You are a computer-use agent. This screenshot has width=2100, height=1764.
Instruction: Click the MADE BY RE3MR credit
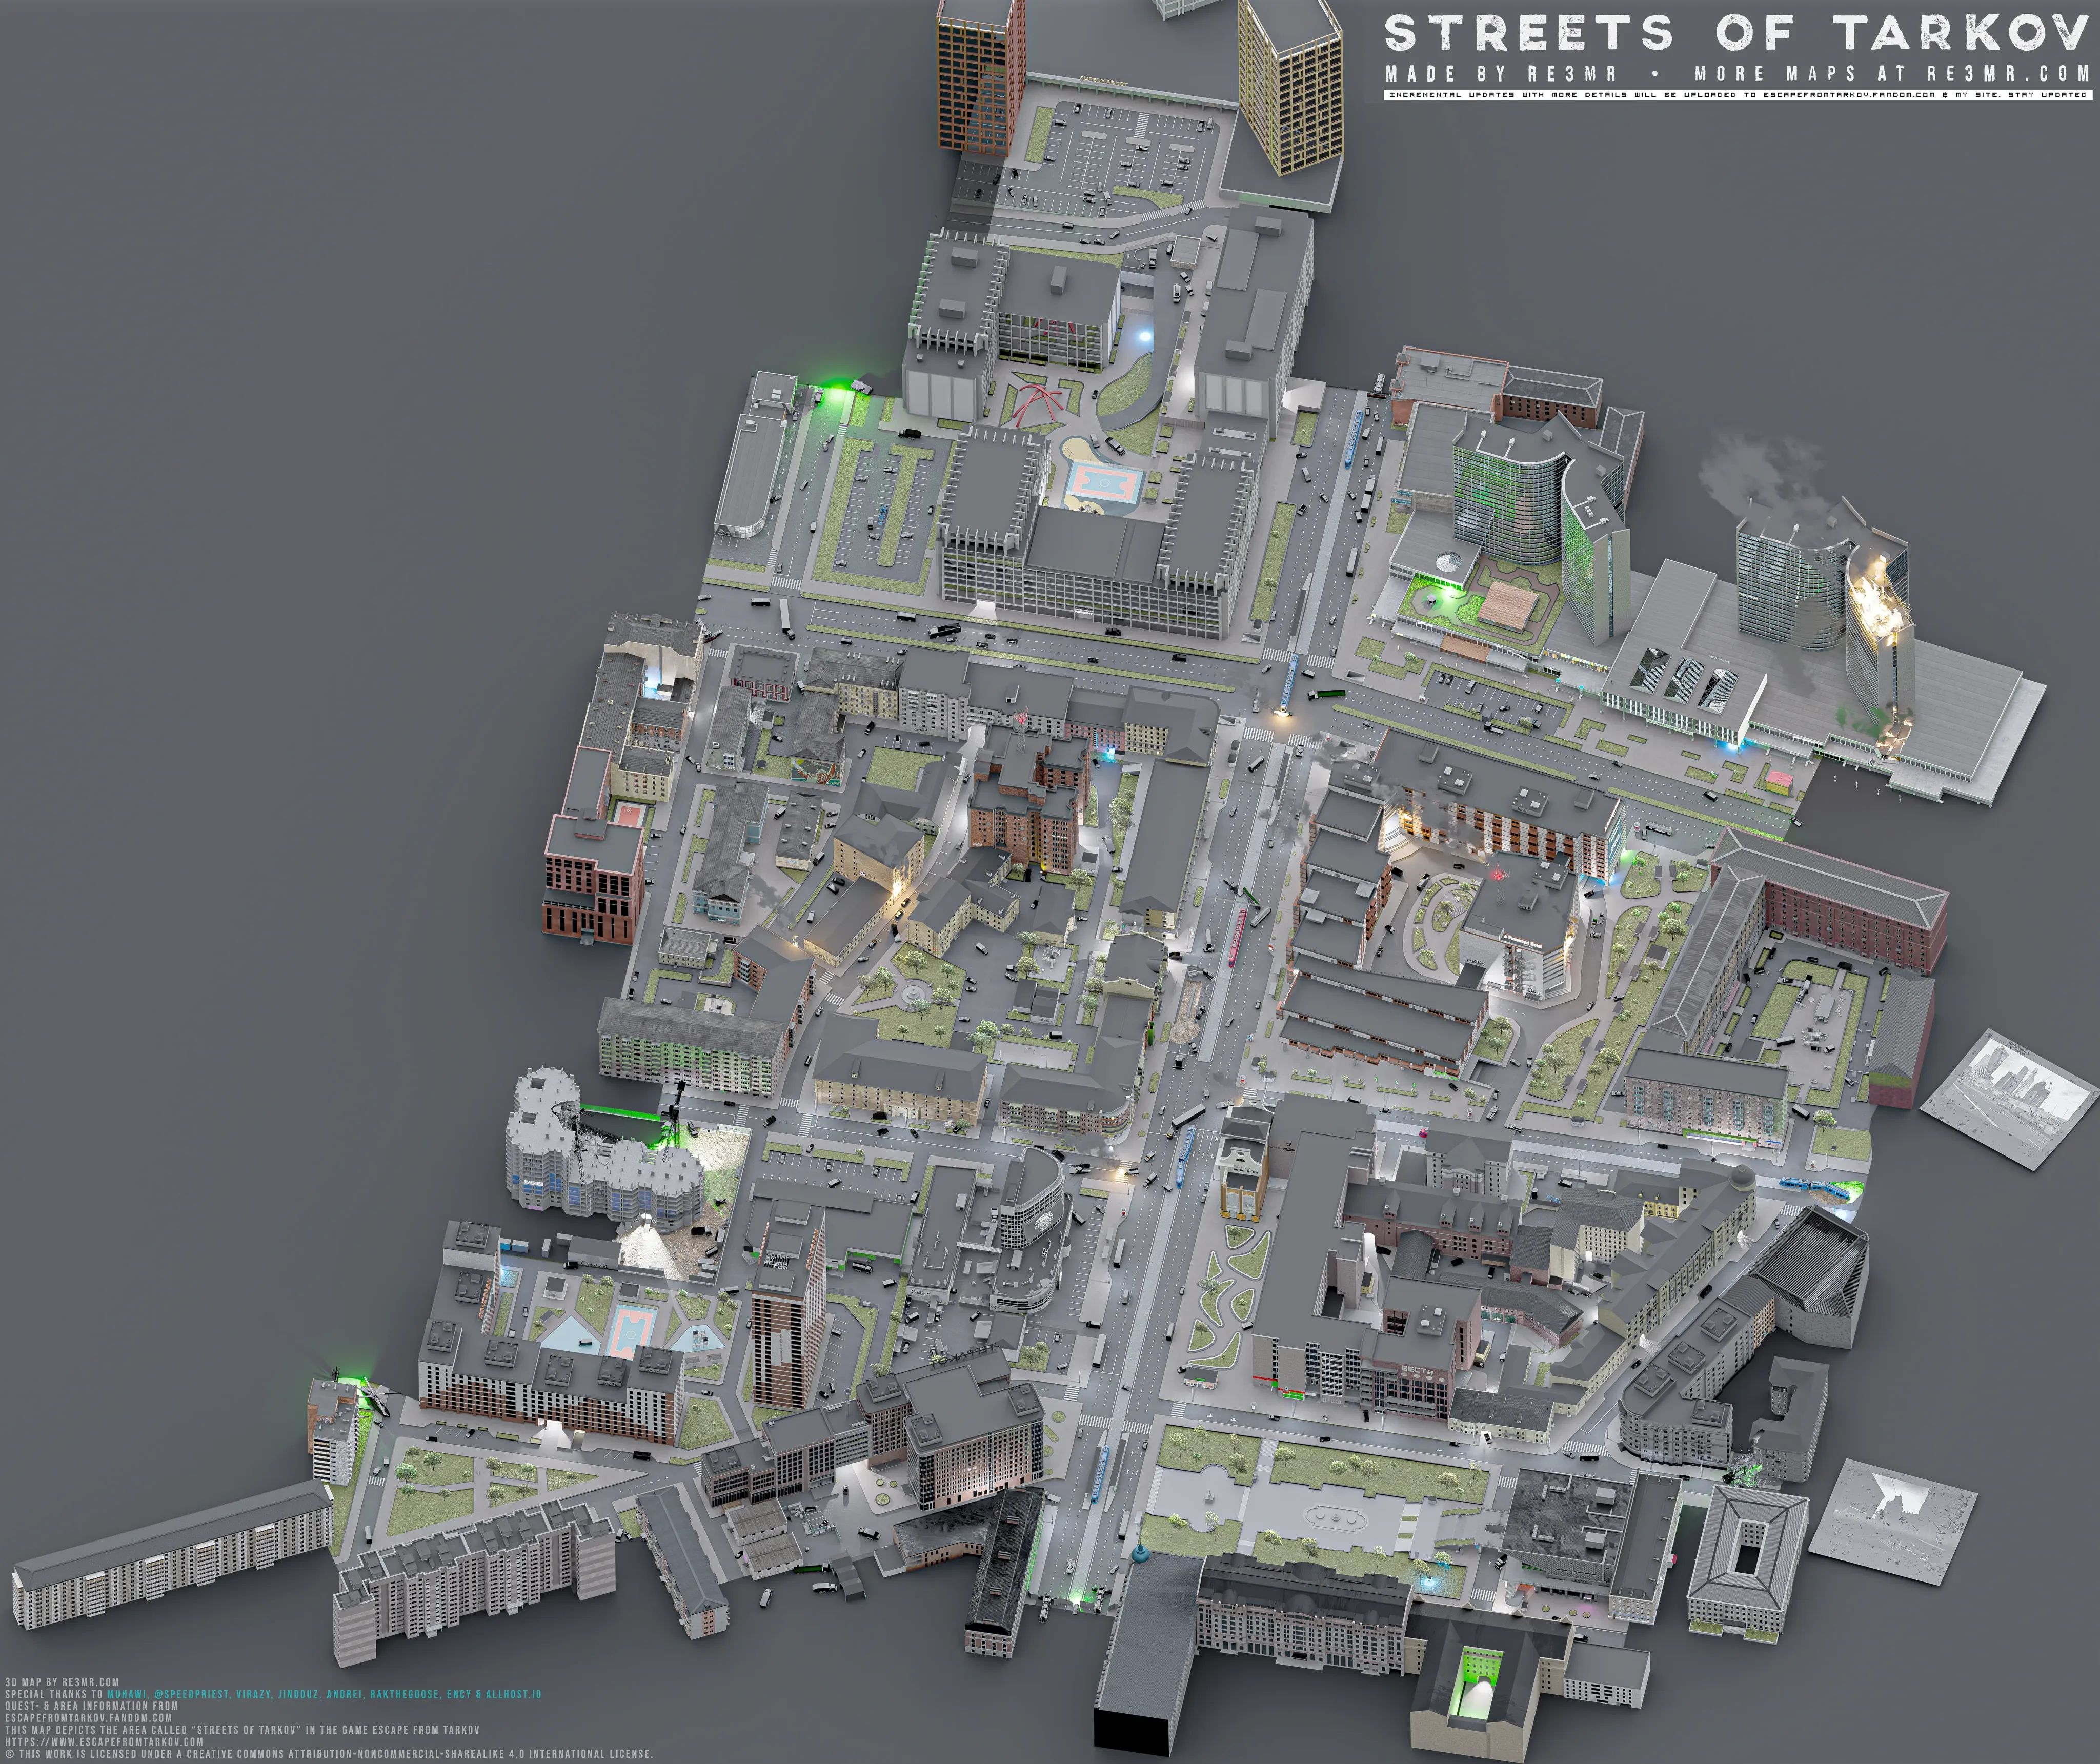(x=1501, y=74)
